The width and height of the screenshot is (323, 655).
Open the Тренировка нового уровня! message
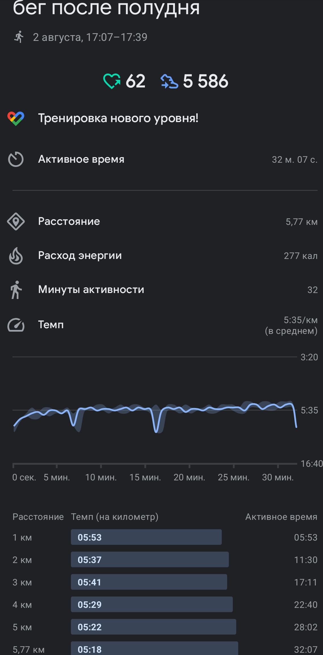point(118,118)
